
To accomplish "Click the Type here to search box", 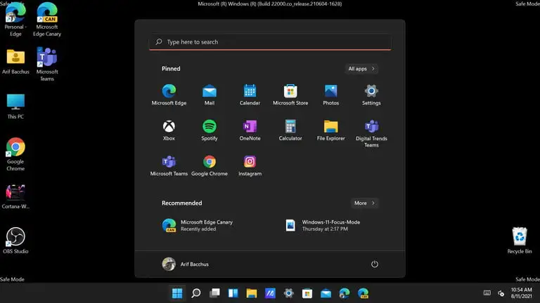I will pyautogui.click(x=270, y=42).
